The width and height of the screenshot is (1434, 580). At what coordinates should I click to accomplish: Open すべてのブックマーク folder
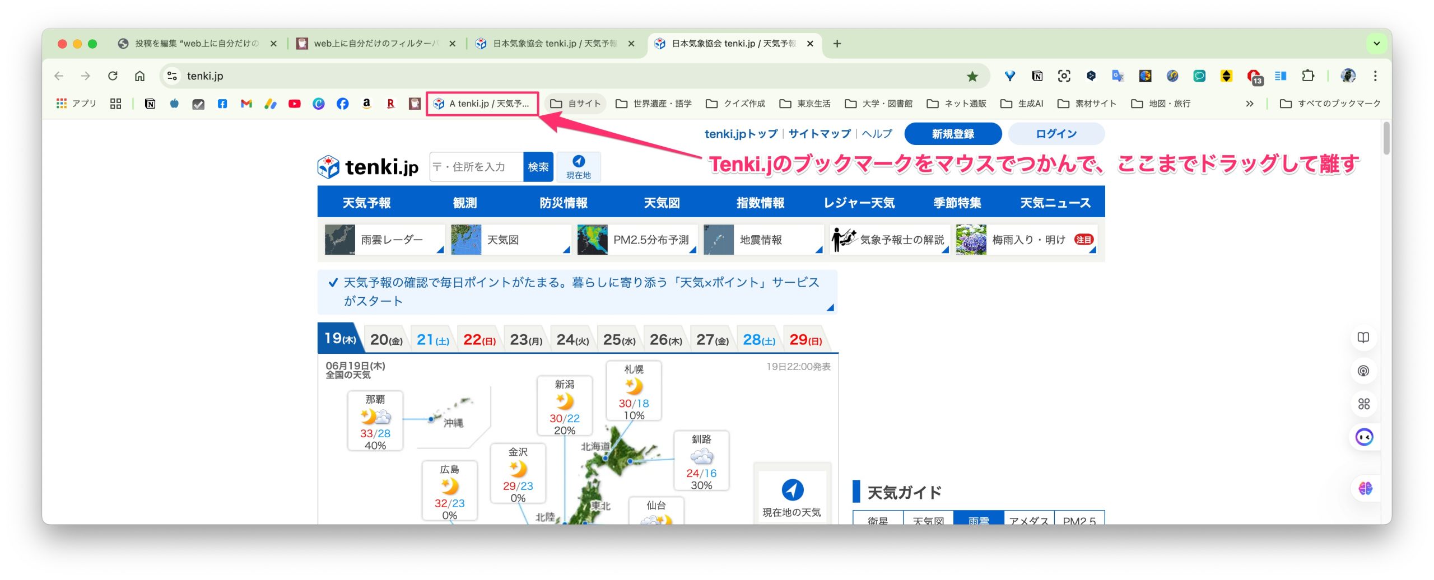[1330, 104]
